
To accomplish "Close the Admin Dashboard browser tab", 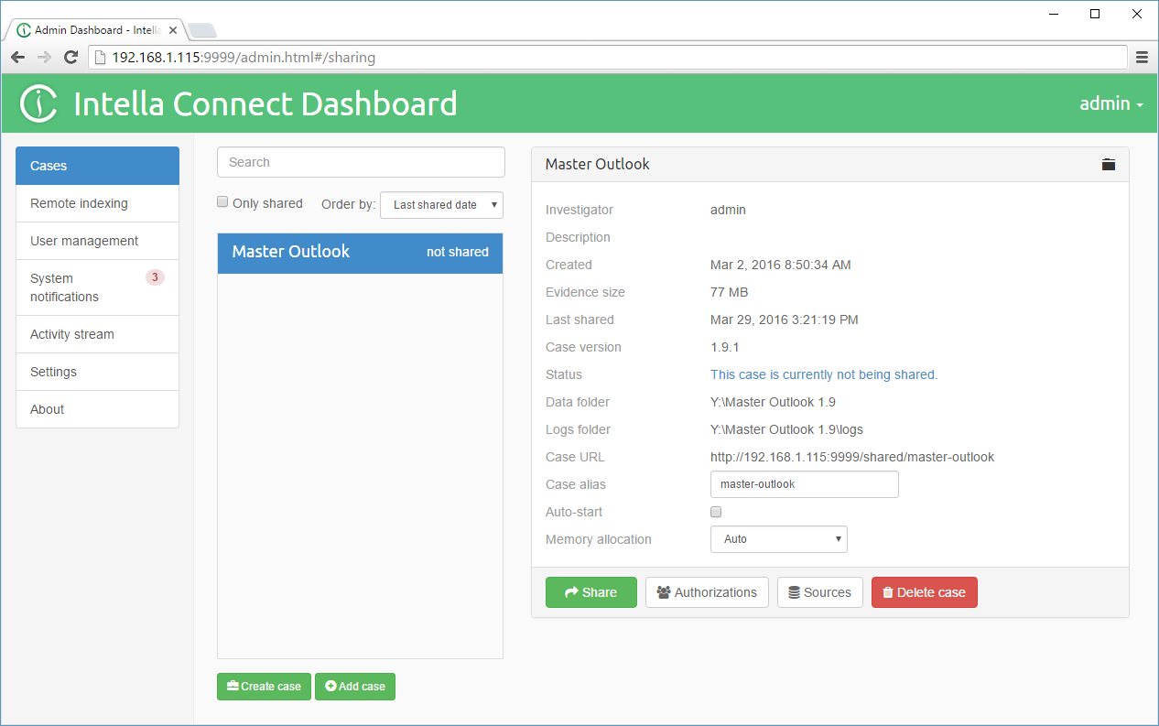I will tap(173, 30).
